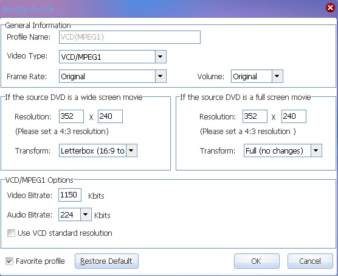Click the VCD/MPEG1 Options group title
This screenshot has width=338, height=276.
pos(40,180)
